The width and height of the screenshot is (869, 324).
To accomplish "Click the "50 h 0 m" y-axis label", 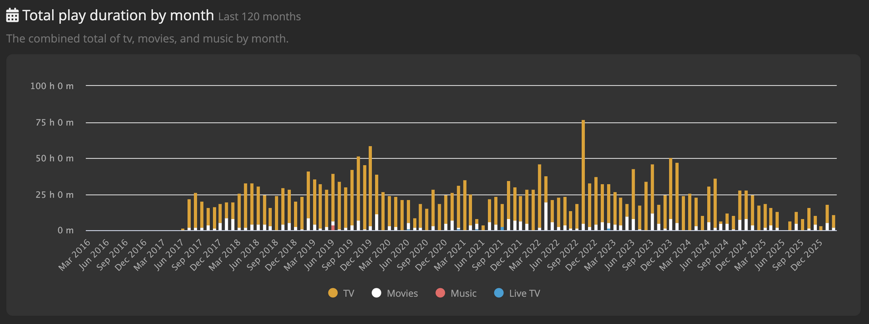I will tap(54, 158).
